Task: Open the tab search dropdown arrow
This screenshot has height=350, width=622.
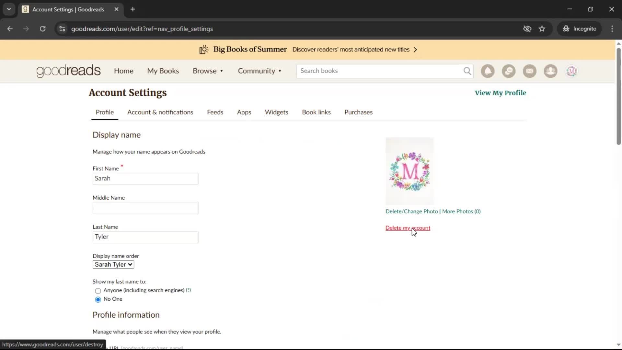Action: point(9,9)
